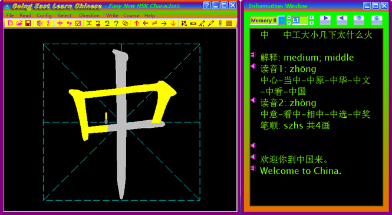This screenshot has height=215, width=392.
Task: Play audio for 读音1 zhōng speaker
Action: 253,66
